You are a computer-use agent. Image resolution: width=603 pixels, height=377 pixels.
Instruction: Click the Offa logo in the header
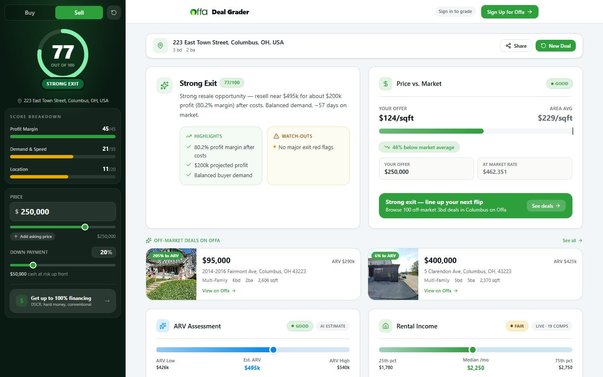click(x=199, y=12)
